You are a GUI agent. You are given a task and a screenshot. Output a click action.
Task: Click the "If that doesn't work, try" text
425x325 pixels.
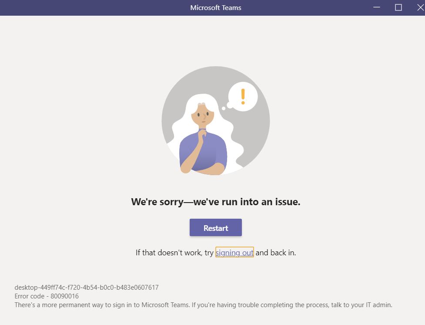(x=174, y=253)
